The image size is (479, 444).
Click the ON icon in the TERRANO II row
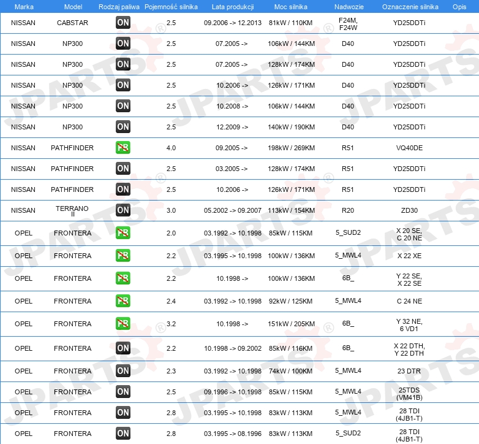click(x=123, y=210)
